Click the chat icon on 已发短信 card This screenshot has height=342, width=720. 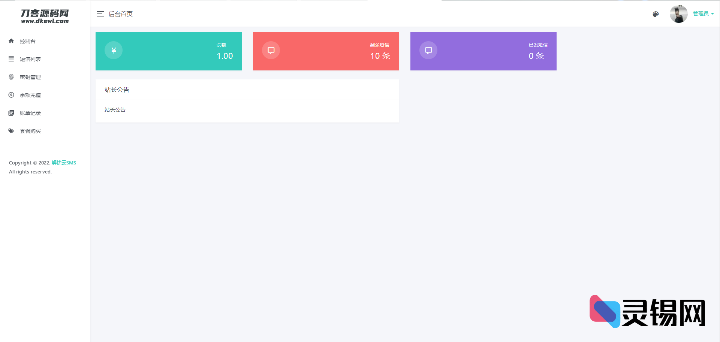(428, 51)
